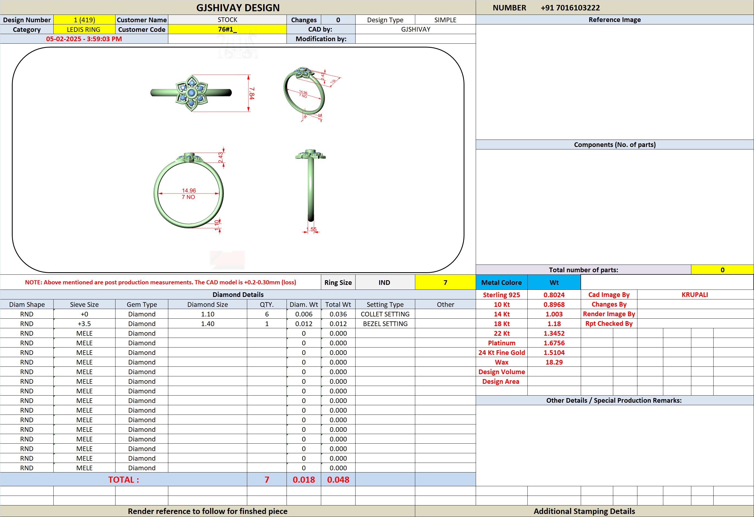This screenshot has height=517, width=754.
Task: Click the Render Image By label
Action: click(x=609, y=314)
